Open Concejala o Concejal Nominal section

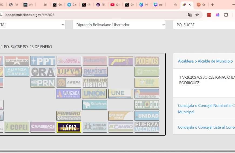206,109
